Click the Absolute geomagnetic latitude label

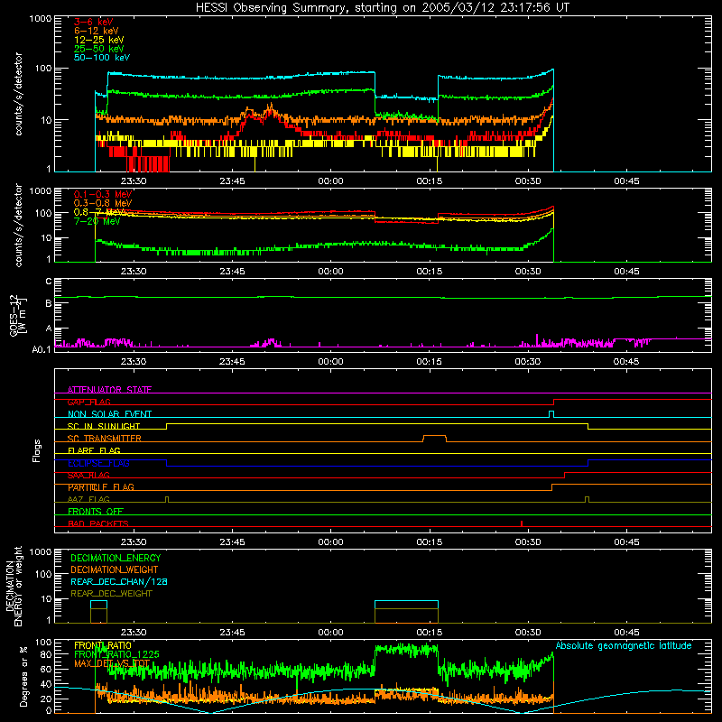tap(624, 645)
